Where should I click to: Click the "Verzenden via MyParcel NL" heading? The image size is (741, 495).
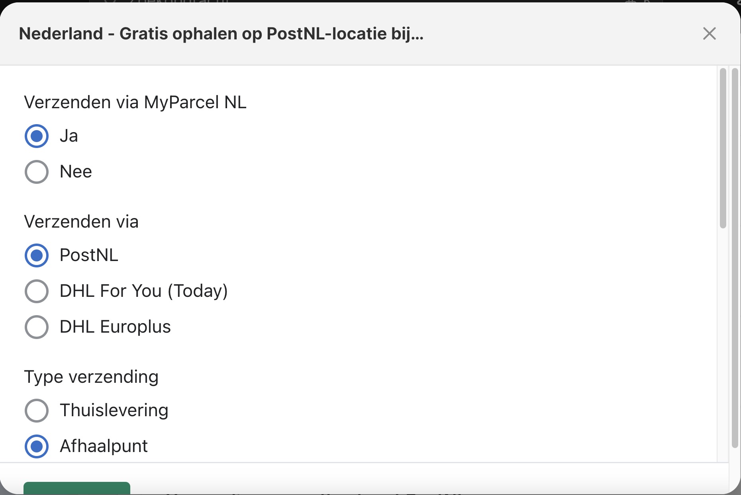pos(135,102)
